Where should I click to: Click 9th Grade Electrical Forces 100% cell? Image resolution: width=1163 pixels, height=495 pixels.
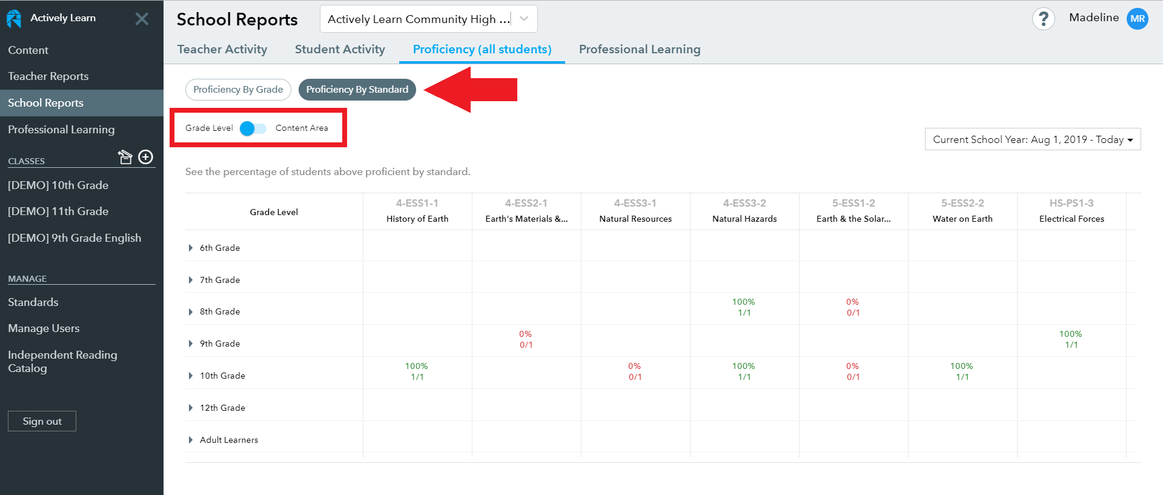pyautogui.click(x=1071, y=339)
